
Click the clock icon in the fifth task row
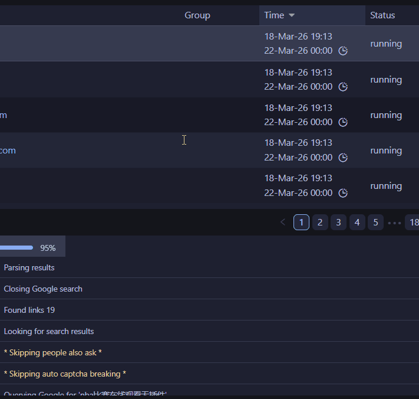343,193
